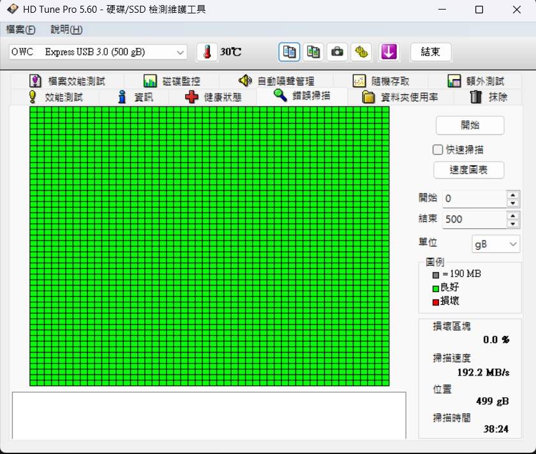Viewport: 536px width, 454px height.
Task: Increase the 開始 start value stepper
Action: click(512, 194)
